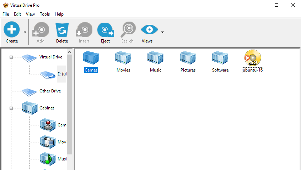Collapse the Virtual Drive tree node
The height and width of the screenshot is (170, 301).
11,57
